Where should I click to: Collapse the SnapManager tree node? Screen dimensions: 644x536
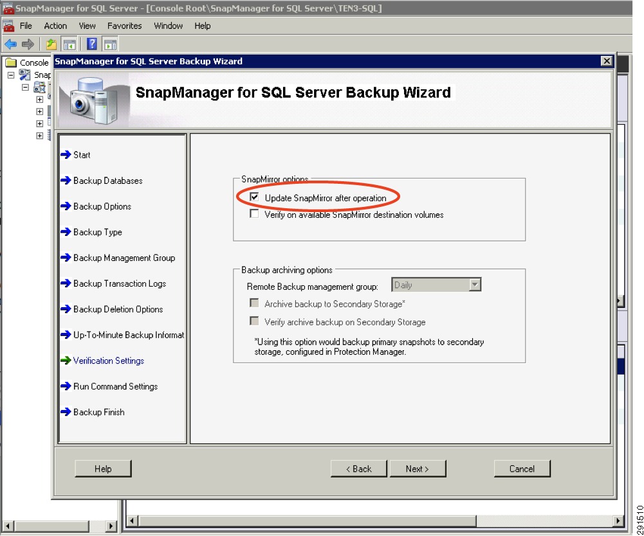pos(11,75)
